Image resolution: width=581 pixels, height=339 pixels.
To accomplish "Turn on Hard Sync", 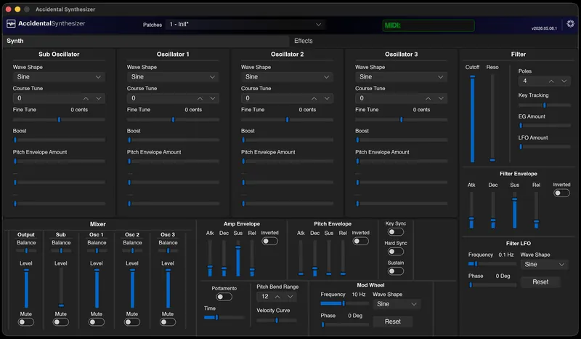I will pyautogui.click(x=395, y=252).
